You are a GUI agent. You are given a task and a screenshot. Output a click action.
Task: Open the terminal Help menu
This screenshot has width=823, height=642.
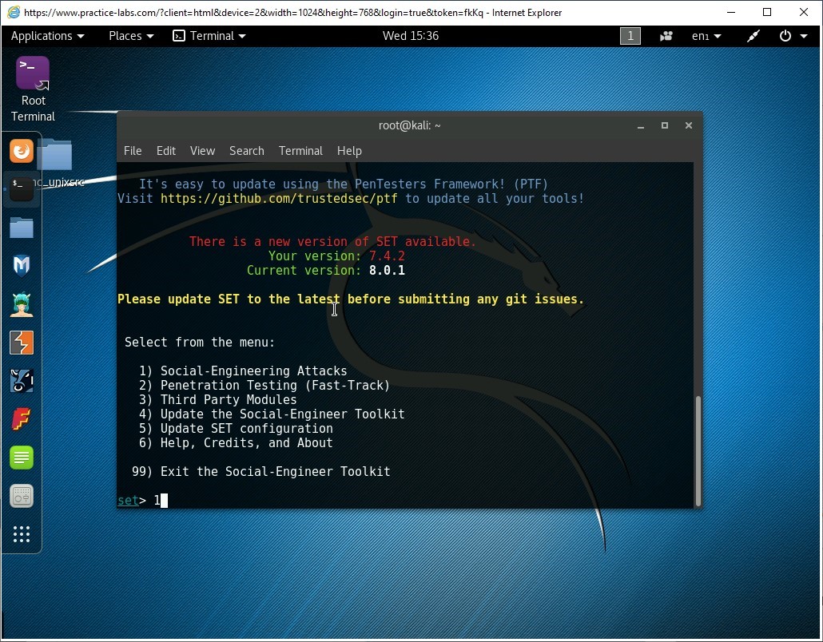349,151
